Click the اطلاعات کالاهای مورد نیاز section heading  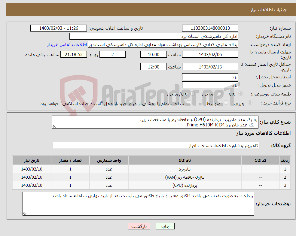264,133
